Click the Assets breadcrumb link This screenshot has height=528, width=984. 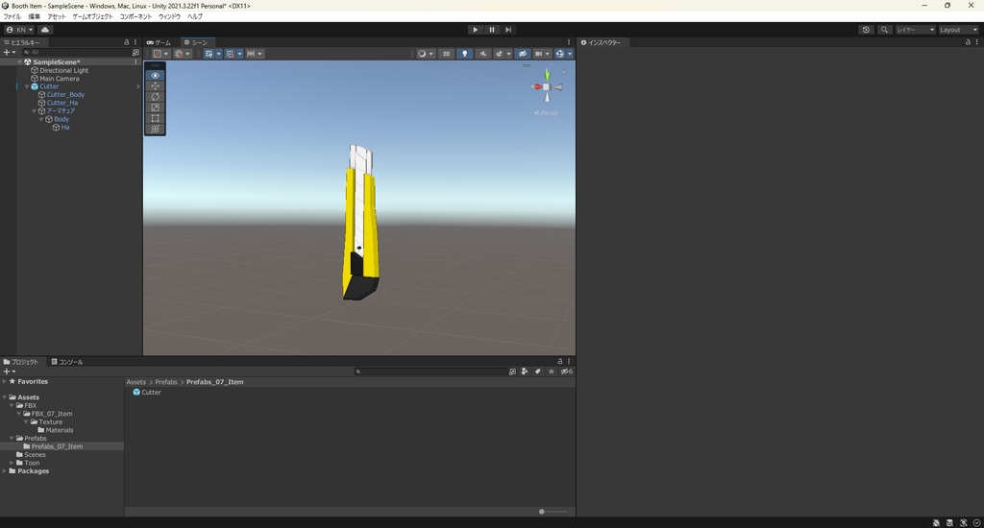point(136,382)
